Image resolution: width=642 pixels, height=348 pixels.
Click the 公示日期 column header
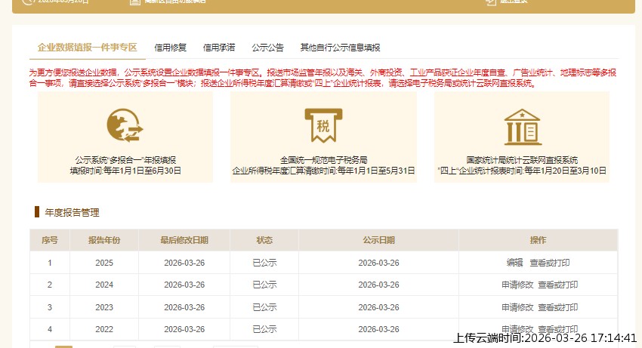(x=378, y=240)
